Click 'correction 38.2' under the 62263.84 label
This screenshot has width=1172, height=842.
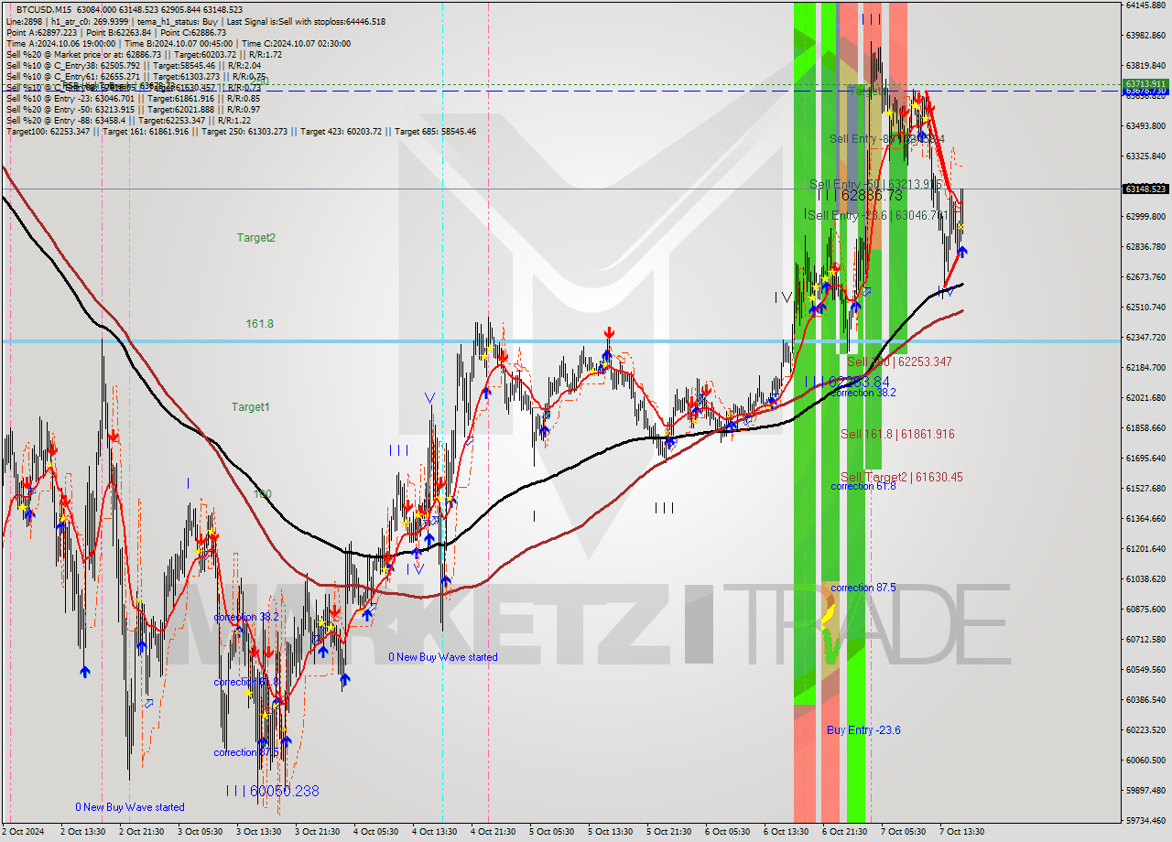pyautogui.click(x=863, y=393)
